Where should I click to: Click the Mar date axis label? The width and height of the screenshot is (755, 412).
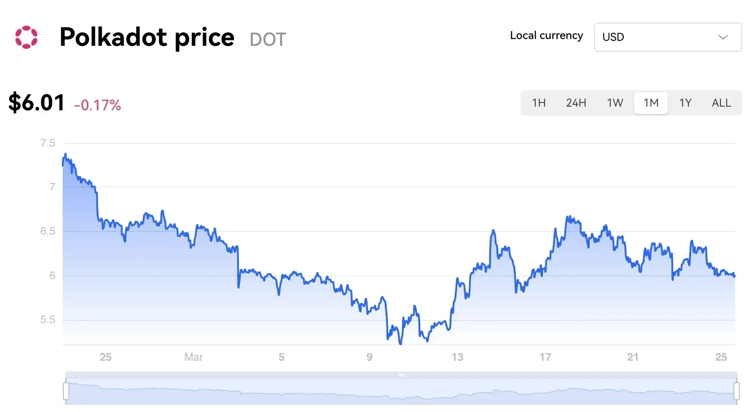194,357
